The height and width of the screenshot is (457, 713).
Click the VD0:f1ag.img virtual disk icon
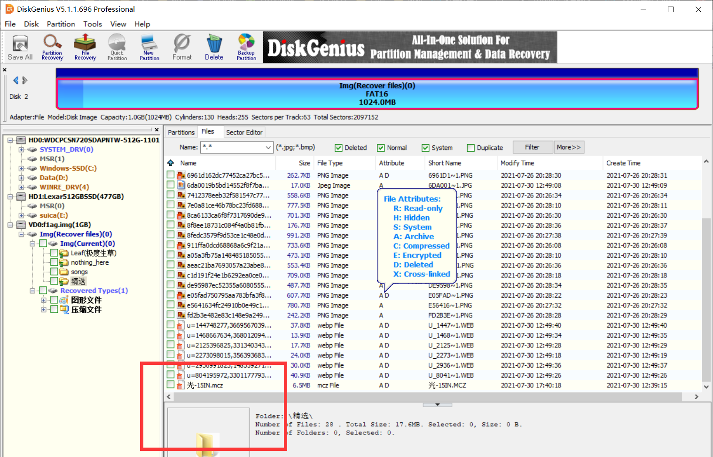click(x=21, y=225)
